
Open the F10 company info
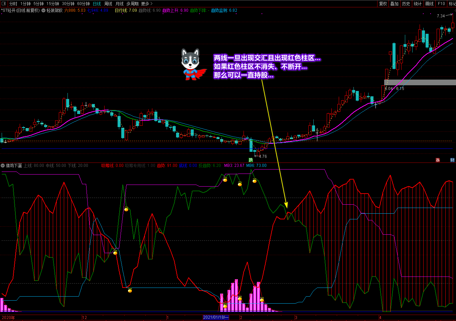[x=441, y=4]
